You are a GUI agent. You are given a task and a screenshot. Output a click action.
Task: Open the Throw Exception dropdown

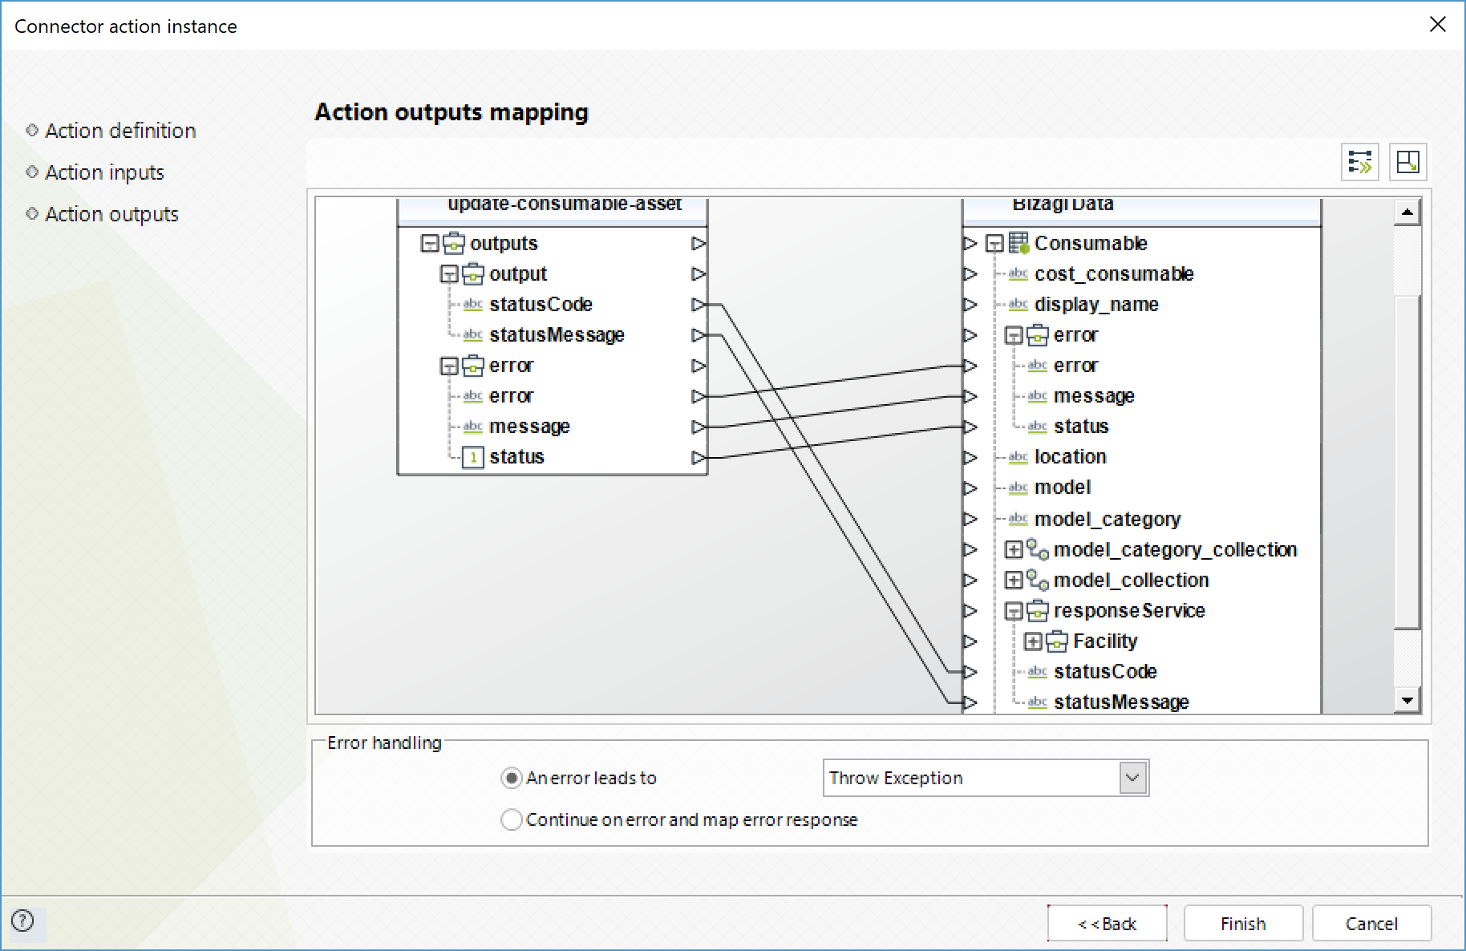pyautogui.click(x=1132, y=778)
